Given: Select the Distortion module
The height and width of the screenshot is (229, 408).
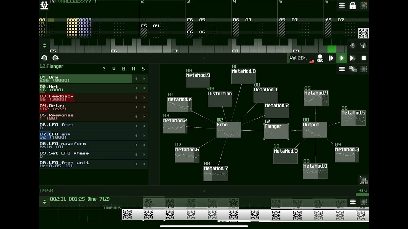Looking at the screenshot, I should (220, 99).
